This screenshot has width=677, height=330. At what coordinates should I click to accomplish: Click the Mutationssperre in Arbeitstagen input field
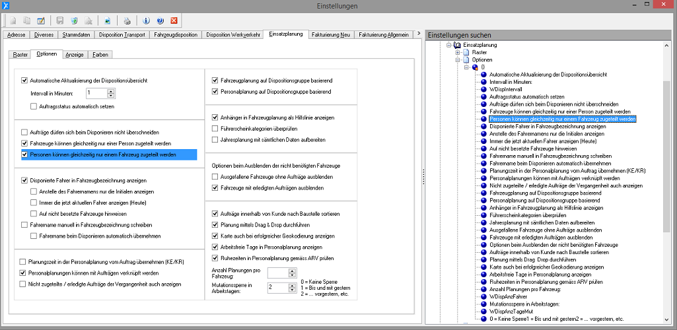(277, 287)
